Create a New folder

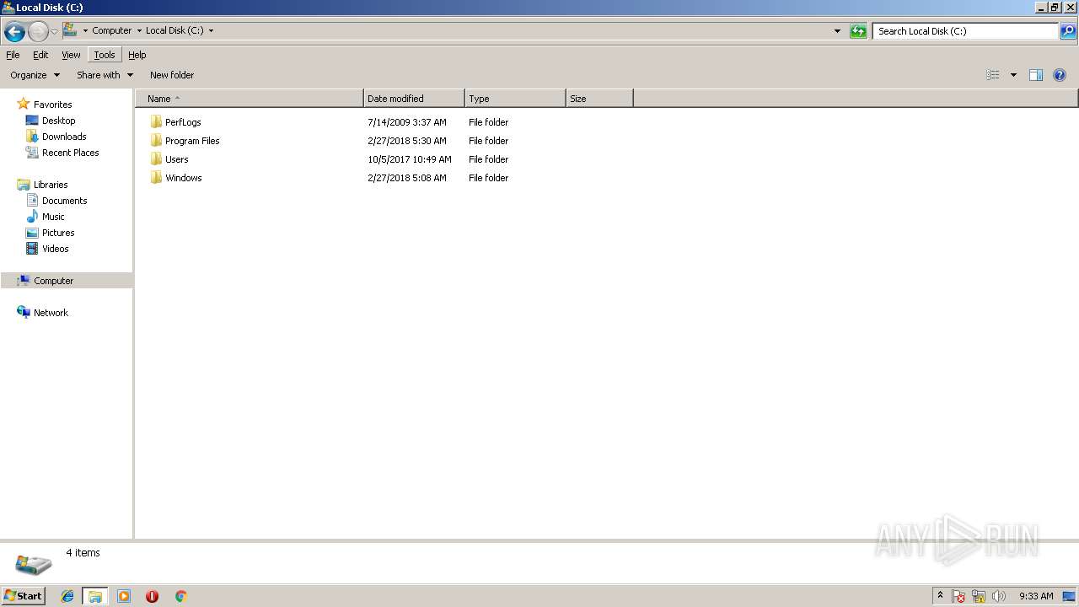pyautogui.click(x=172, y=75)
